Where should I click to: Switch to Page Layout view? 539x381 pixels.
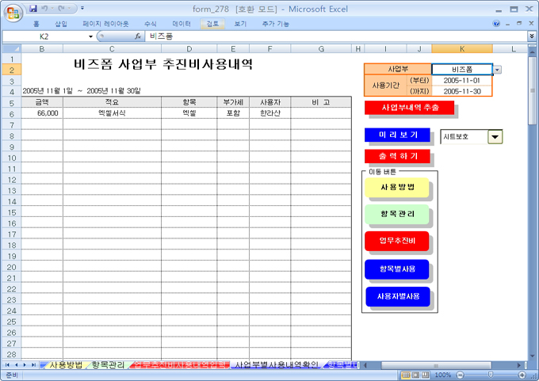pyautogui.click(x=416, y=375)
